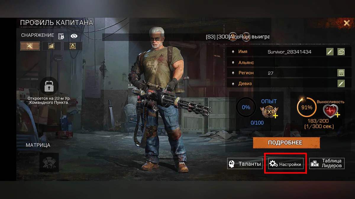Toggle the equipment visibility eye icon

(74, 36)
